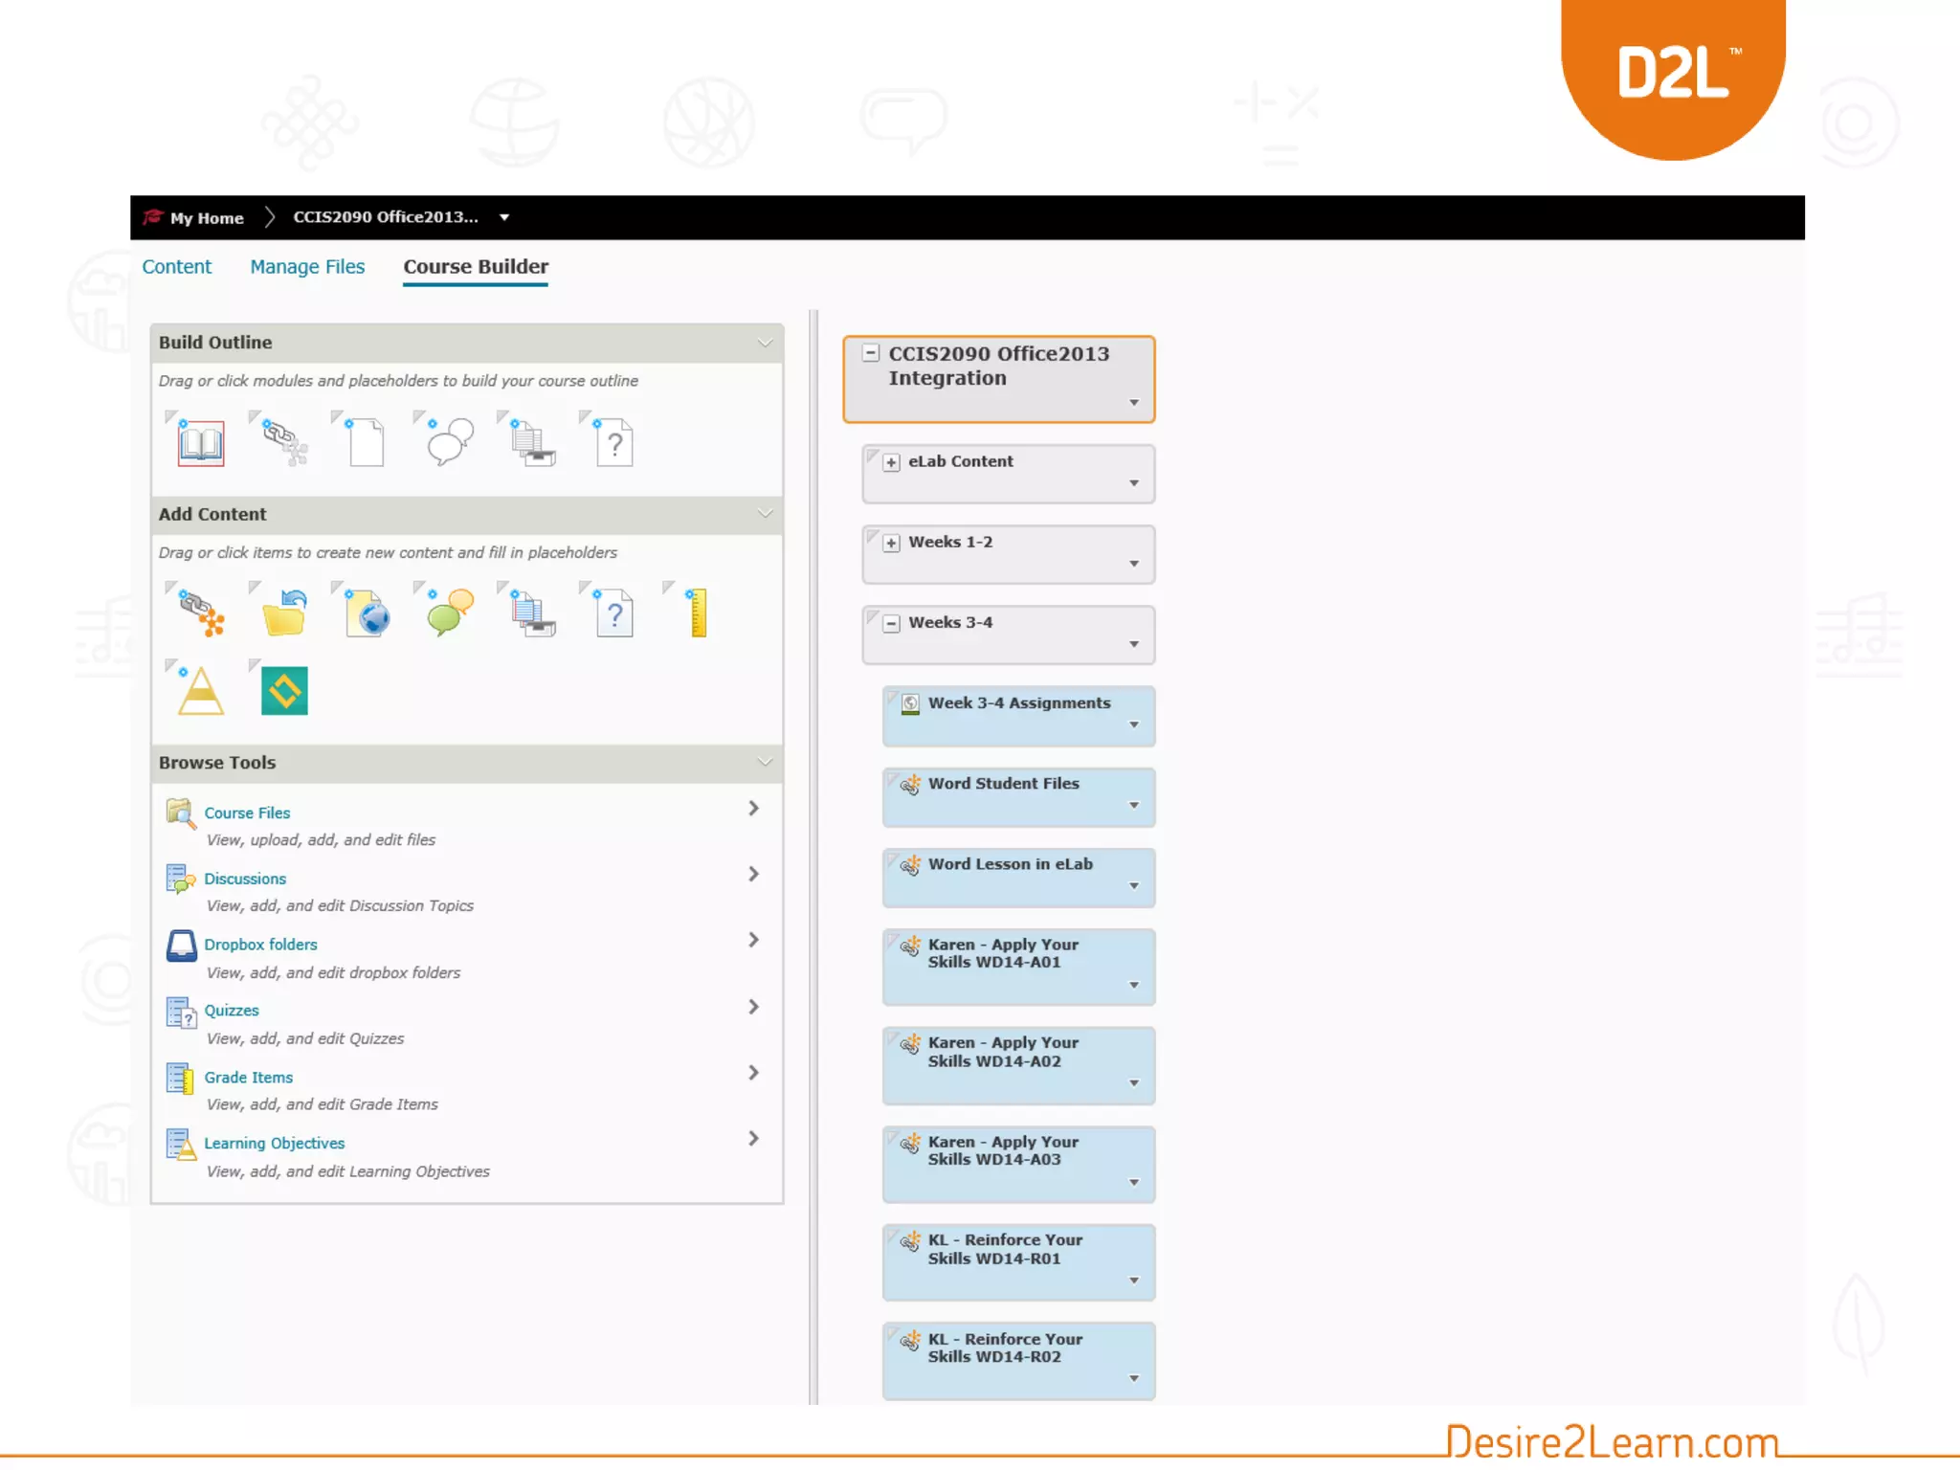Switch to the Content tab
The image size is (1960, 1470).
176,267
